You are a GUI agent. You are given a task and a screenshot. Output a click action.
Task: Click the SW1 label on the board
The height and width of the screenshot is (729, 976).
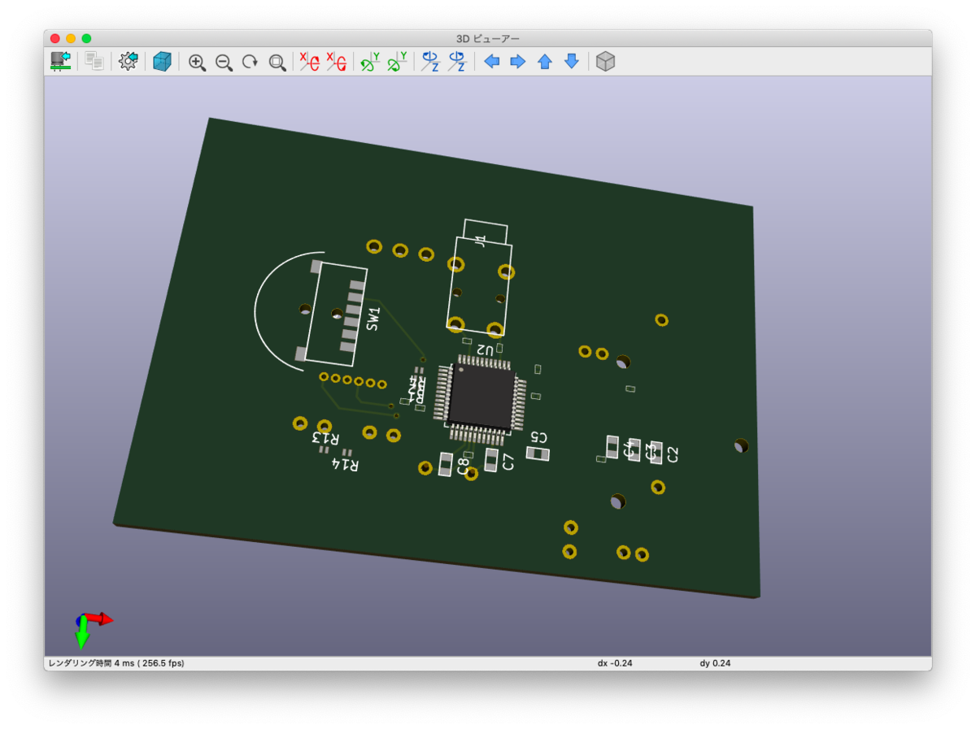[x=373, y=319]
